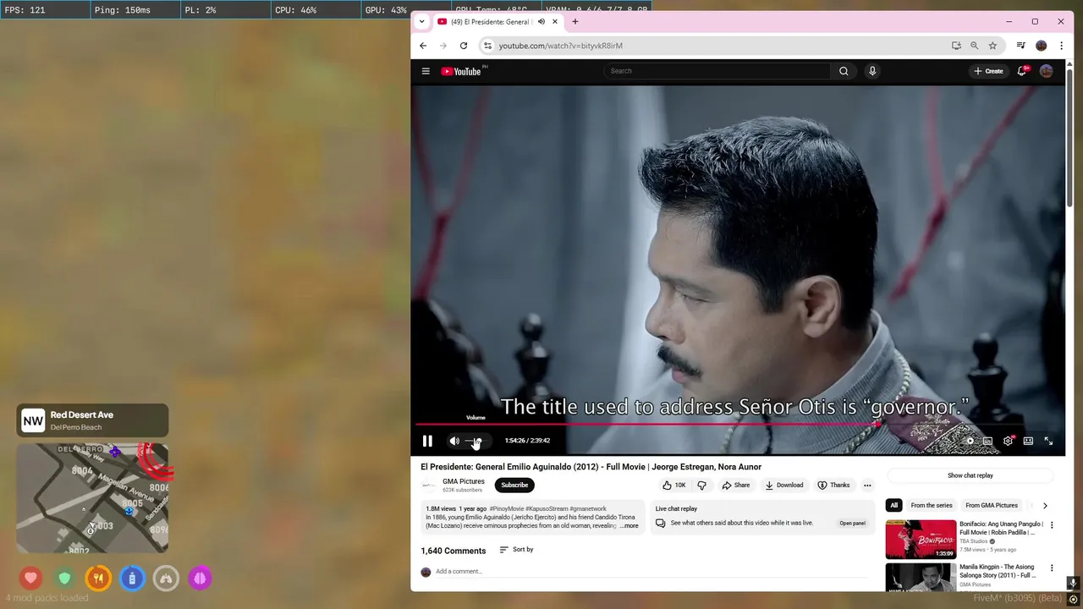Enter full screen video mode
The image size is (1083, 609).
pyautogui.click(x=1048, y=441)
